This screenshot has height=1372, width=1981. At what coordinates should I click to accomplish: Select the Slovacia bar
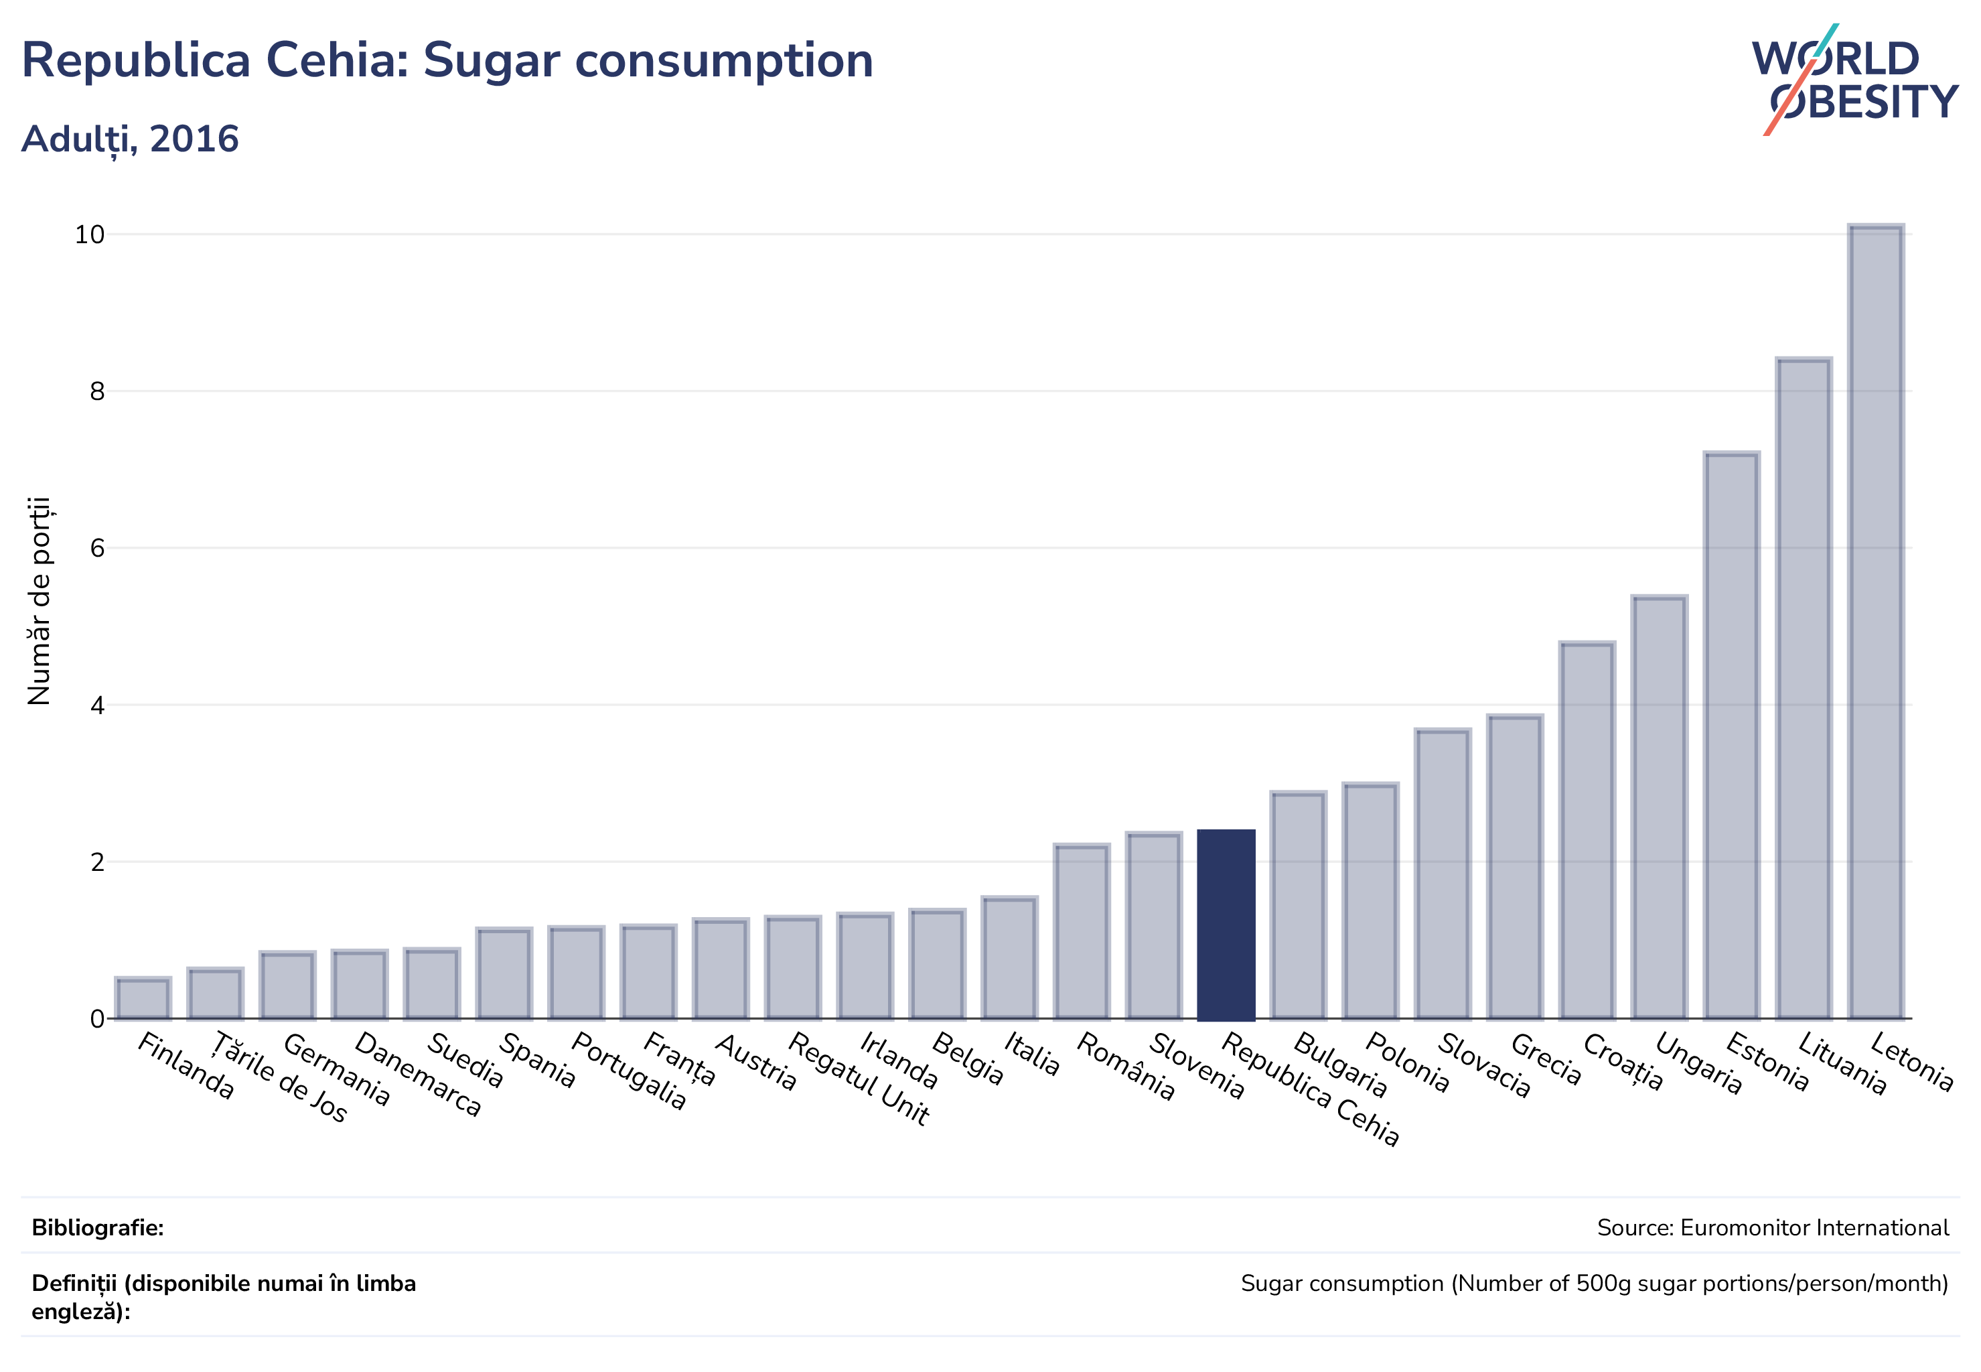(1443, 874)
